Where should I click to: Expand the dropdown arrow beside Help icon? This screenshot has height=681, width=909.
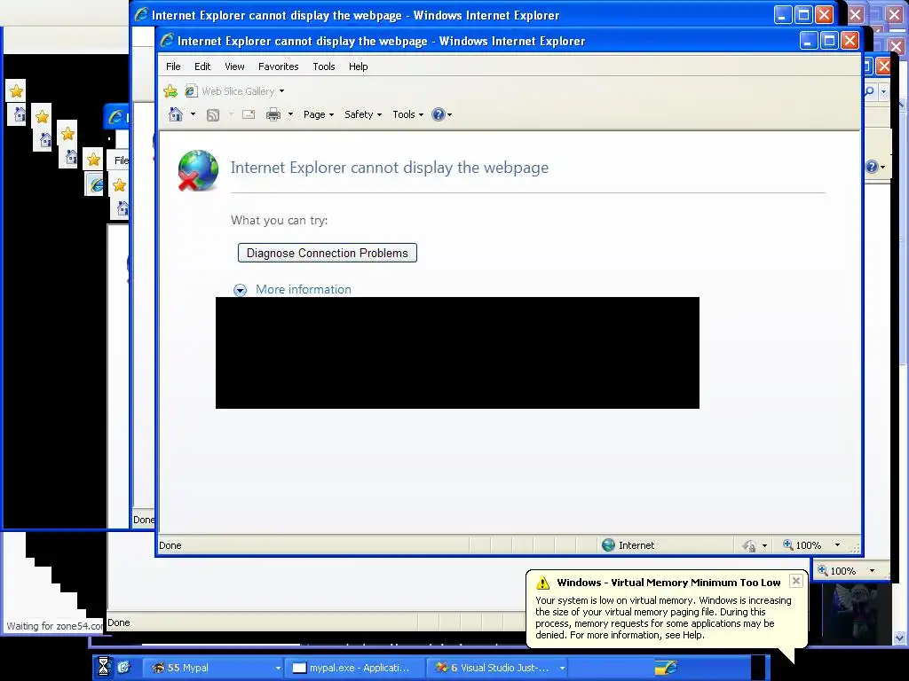[x=449, y=114]
